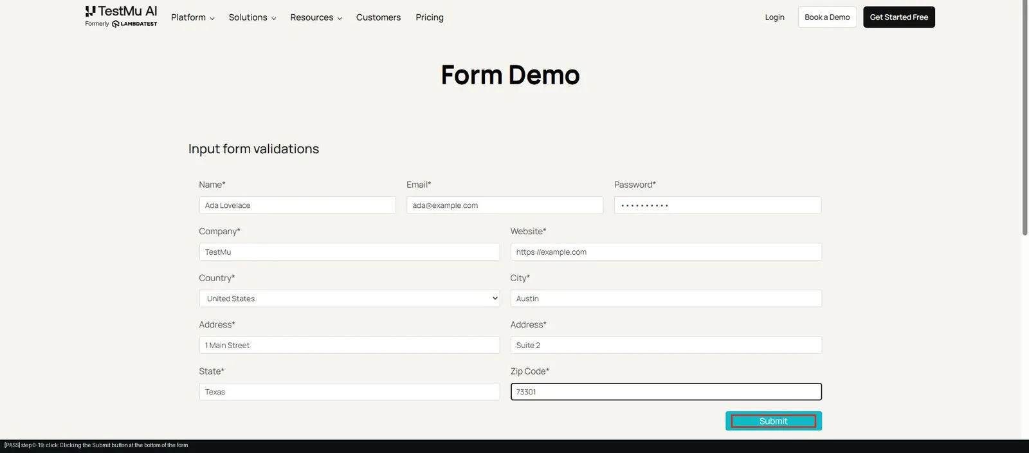Open the Login link
This screenshot has height=453, width=1029.
[x=774, y=17]
